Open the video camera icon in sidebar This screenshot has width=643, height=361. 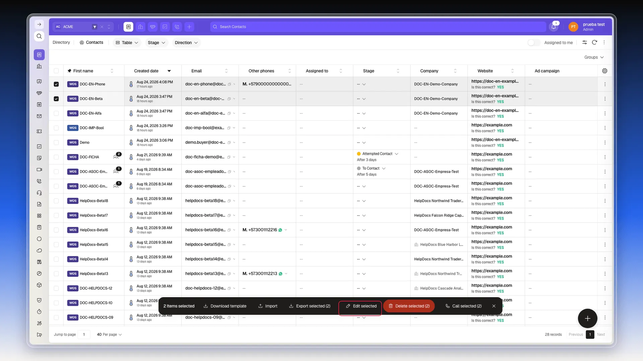[x=39, y=169]
